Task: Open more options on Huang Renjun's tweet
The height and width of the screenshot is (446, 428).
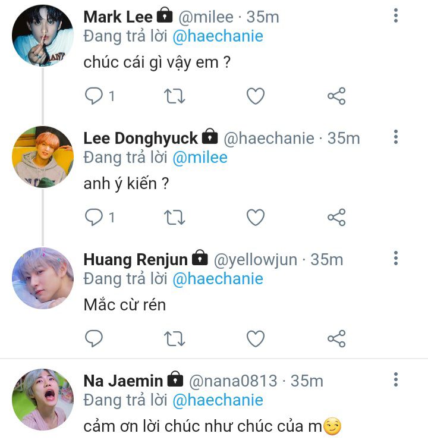Action: [396, 259]
